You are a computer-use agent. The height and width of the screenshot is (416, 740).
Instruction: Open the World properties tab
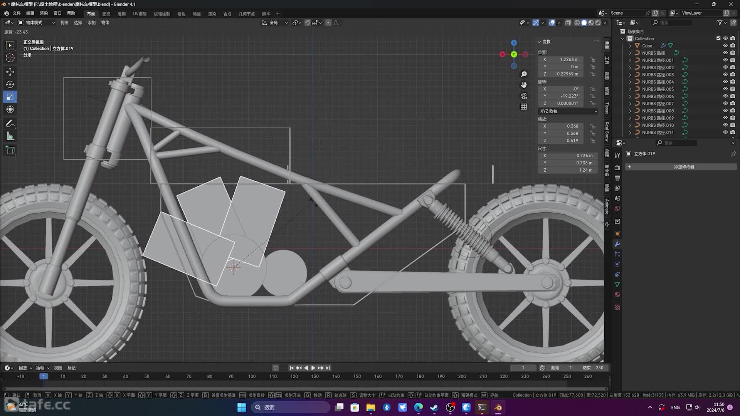(617, 208)
